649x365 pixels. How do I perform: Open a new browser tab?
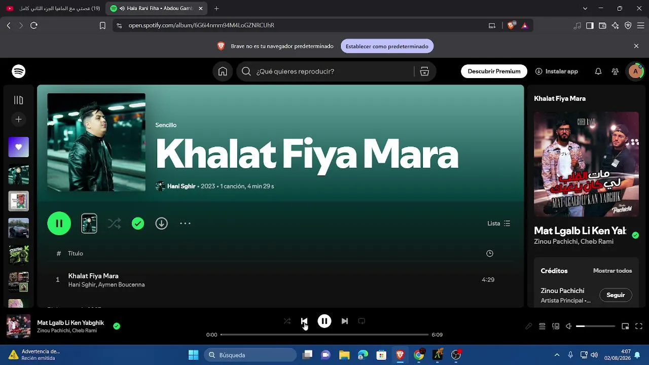pos(217,8)
